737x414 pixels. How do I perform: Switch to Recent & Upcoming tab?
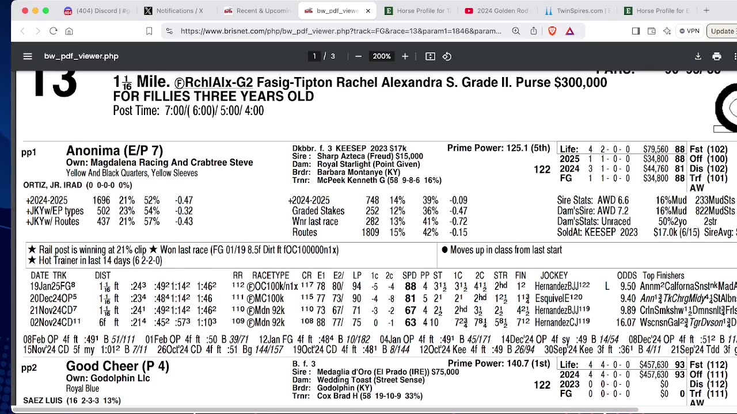click(x=258, y=10)
